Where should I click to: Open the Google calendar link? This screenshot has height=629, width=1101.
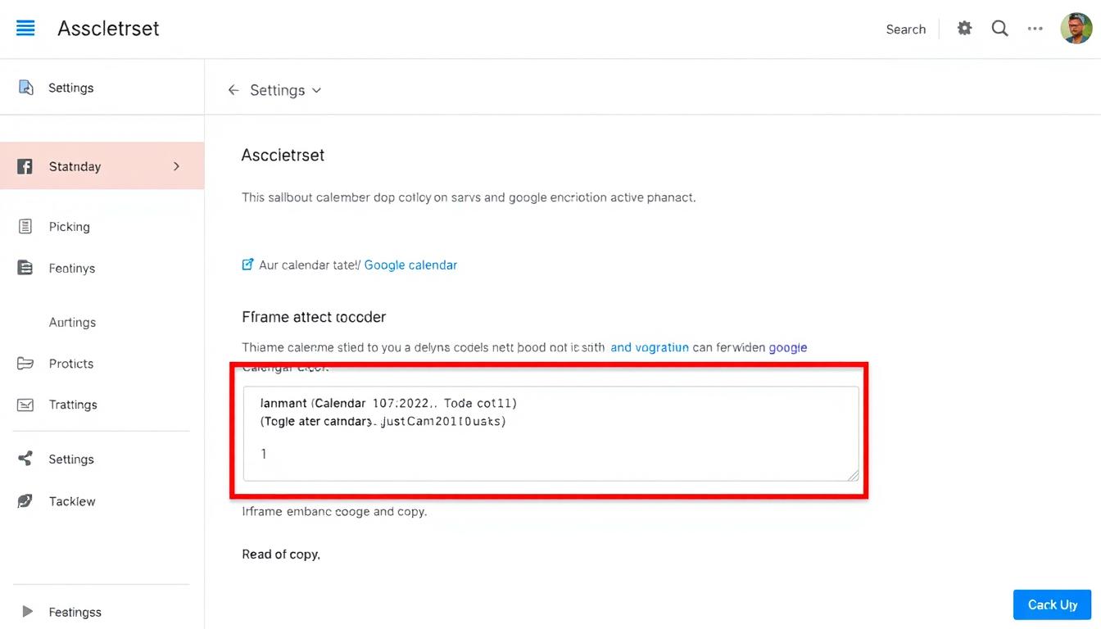pos(410,265)
